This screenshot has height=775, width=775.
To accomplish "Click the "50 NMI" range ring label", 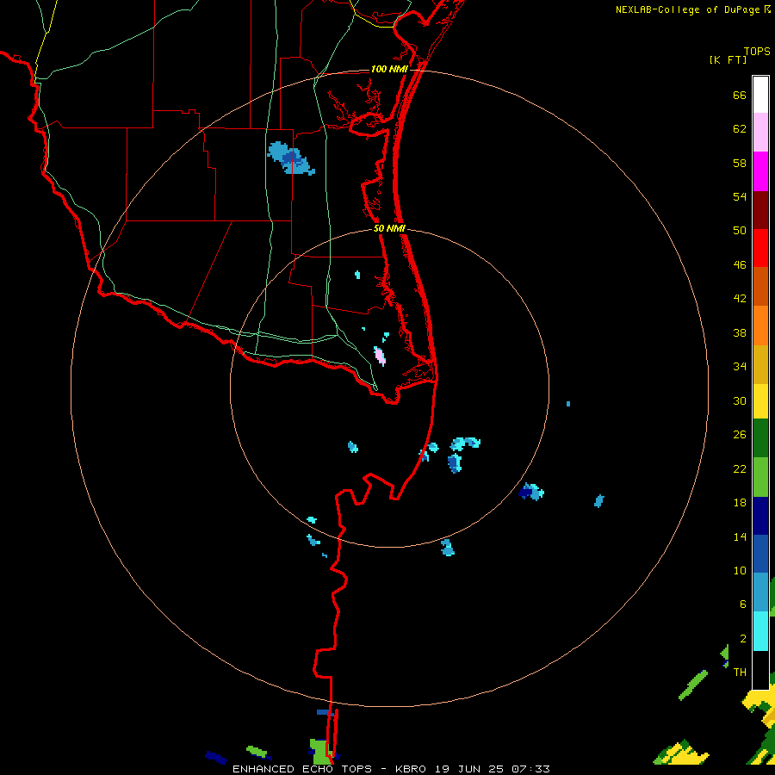I will pos(389,228).
